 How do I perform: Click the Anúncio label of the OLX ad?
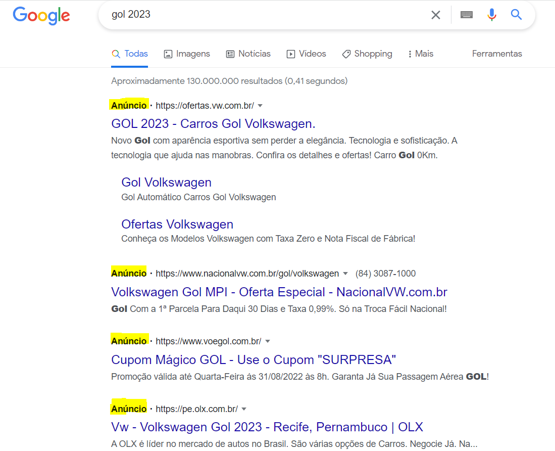click(129, 409)
